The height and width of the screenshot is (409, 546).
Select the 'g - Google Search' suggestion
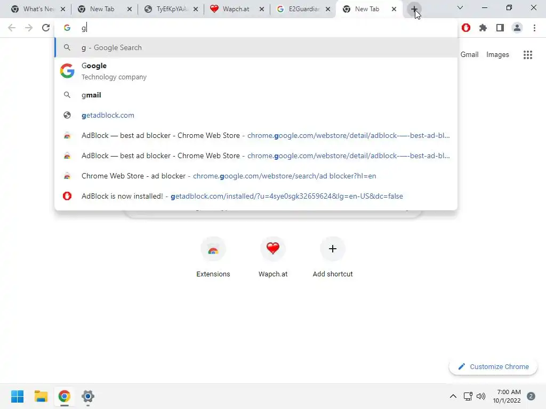pyautogui.click(x=256, y=47)
